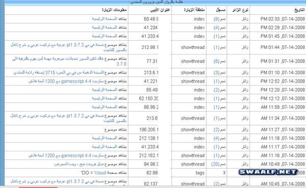306x188 pixels.
Task: Click 'index' in the 12:12 PM row
Action: [x=199, y=98]
